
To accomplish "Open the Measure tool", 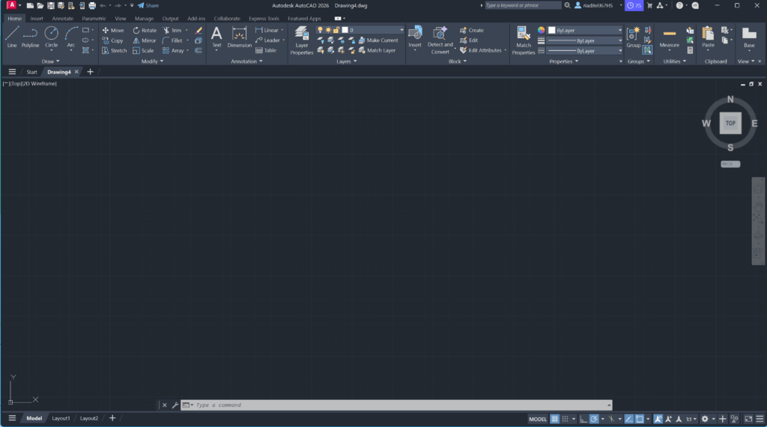I will 669,37.
